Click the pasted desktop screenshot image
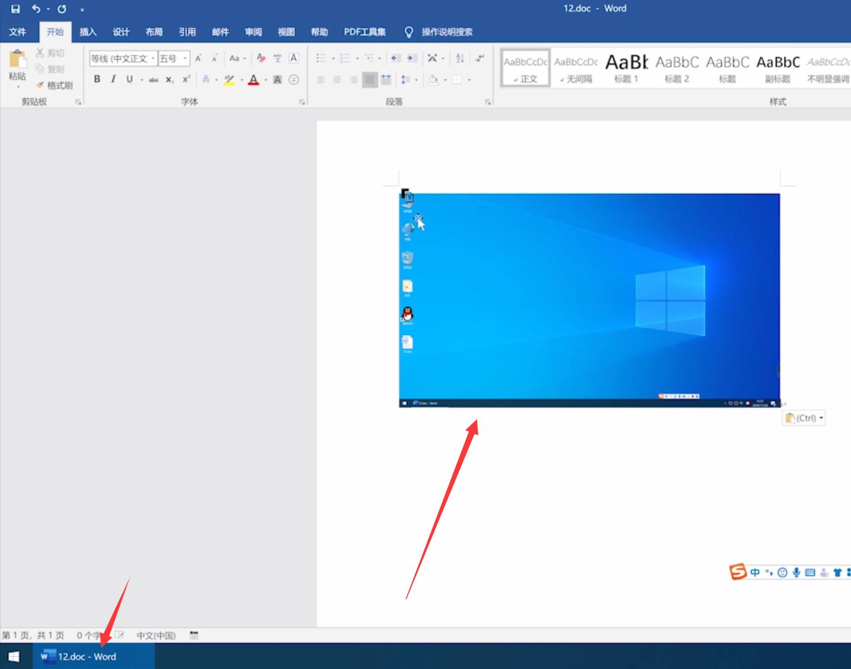 [589, 300]
